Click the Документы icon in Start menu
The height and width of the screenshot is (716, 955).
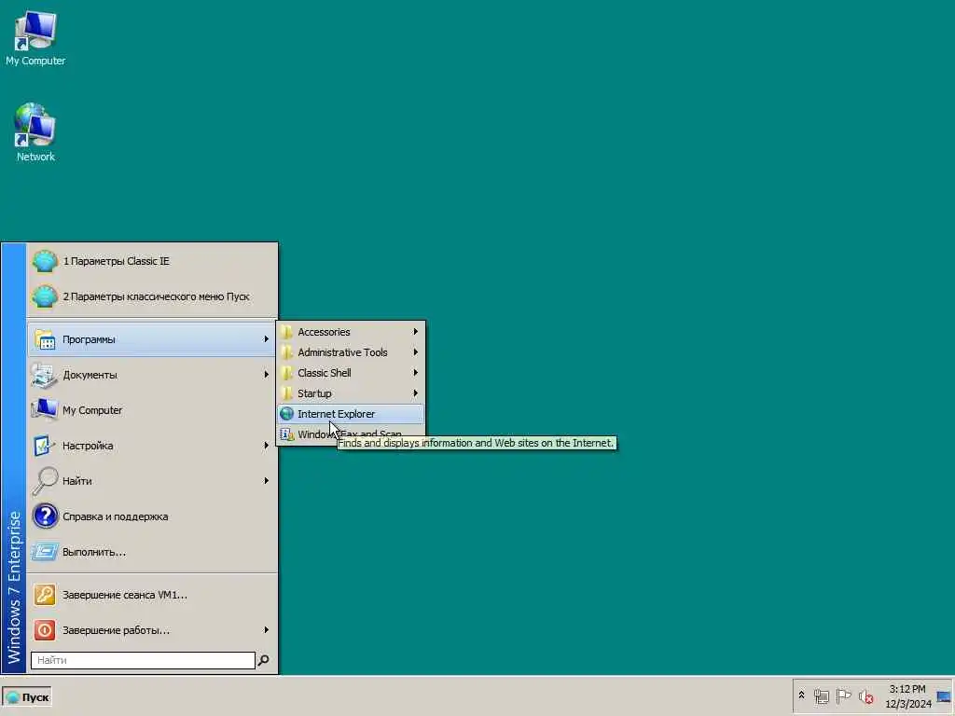pos(45,375)
